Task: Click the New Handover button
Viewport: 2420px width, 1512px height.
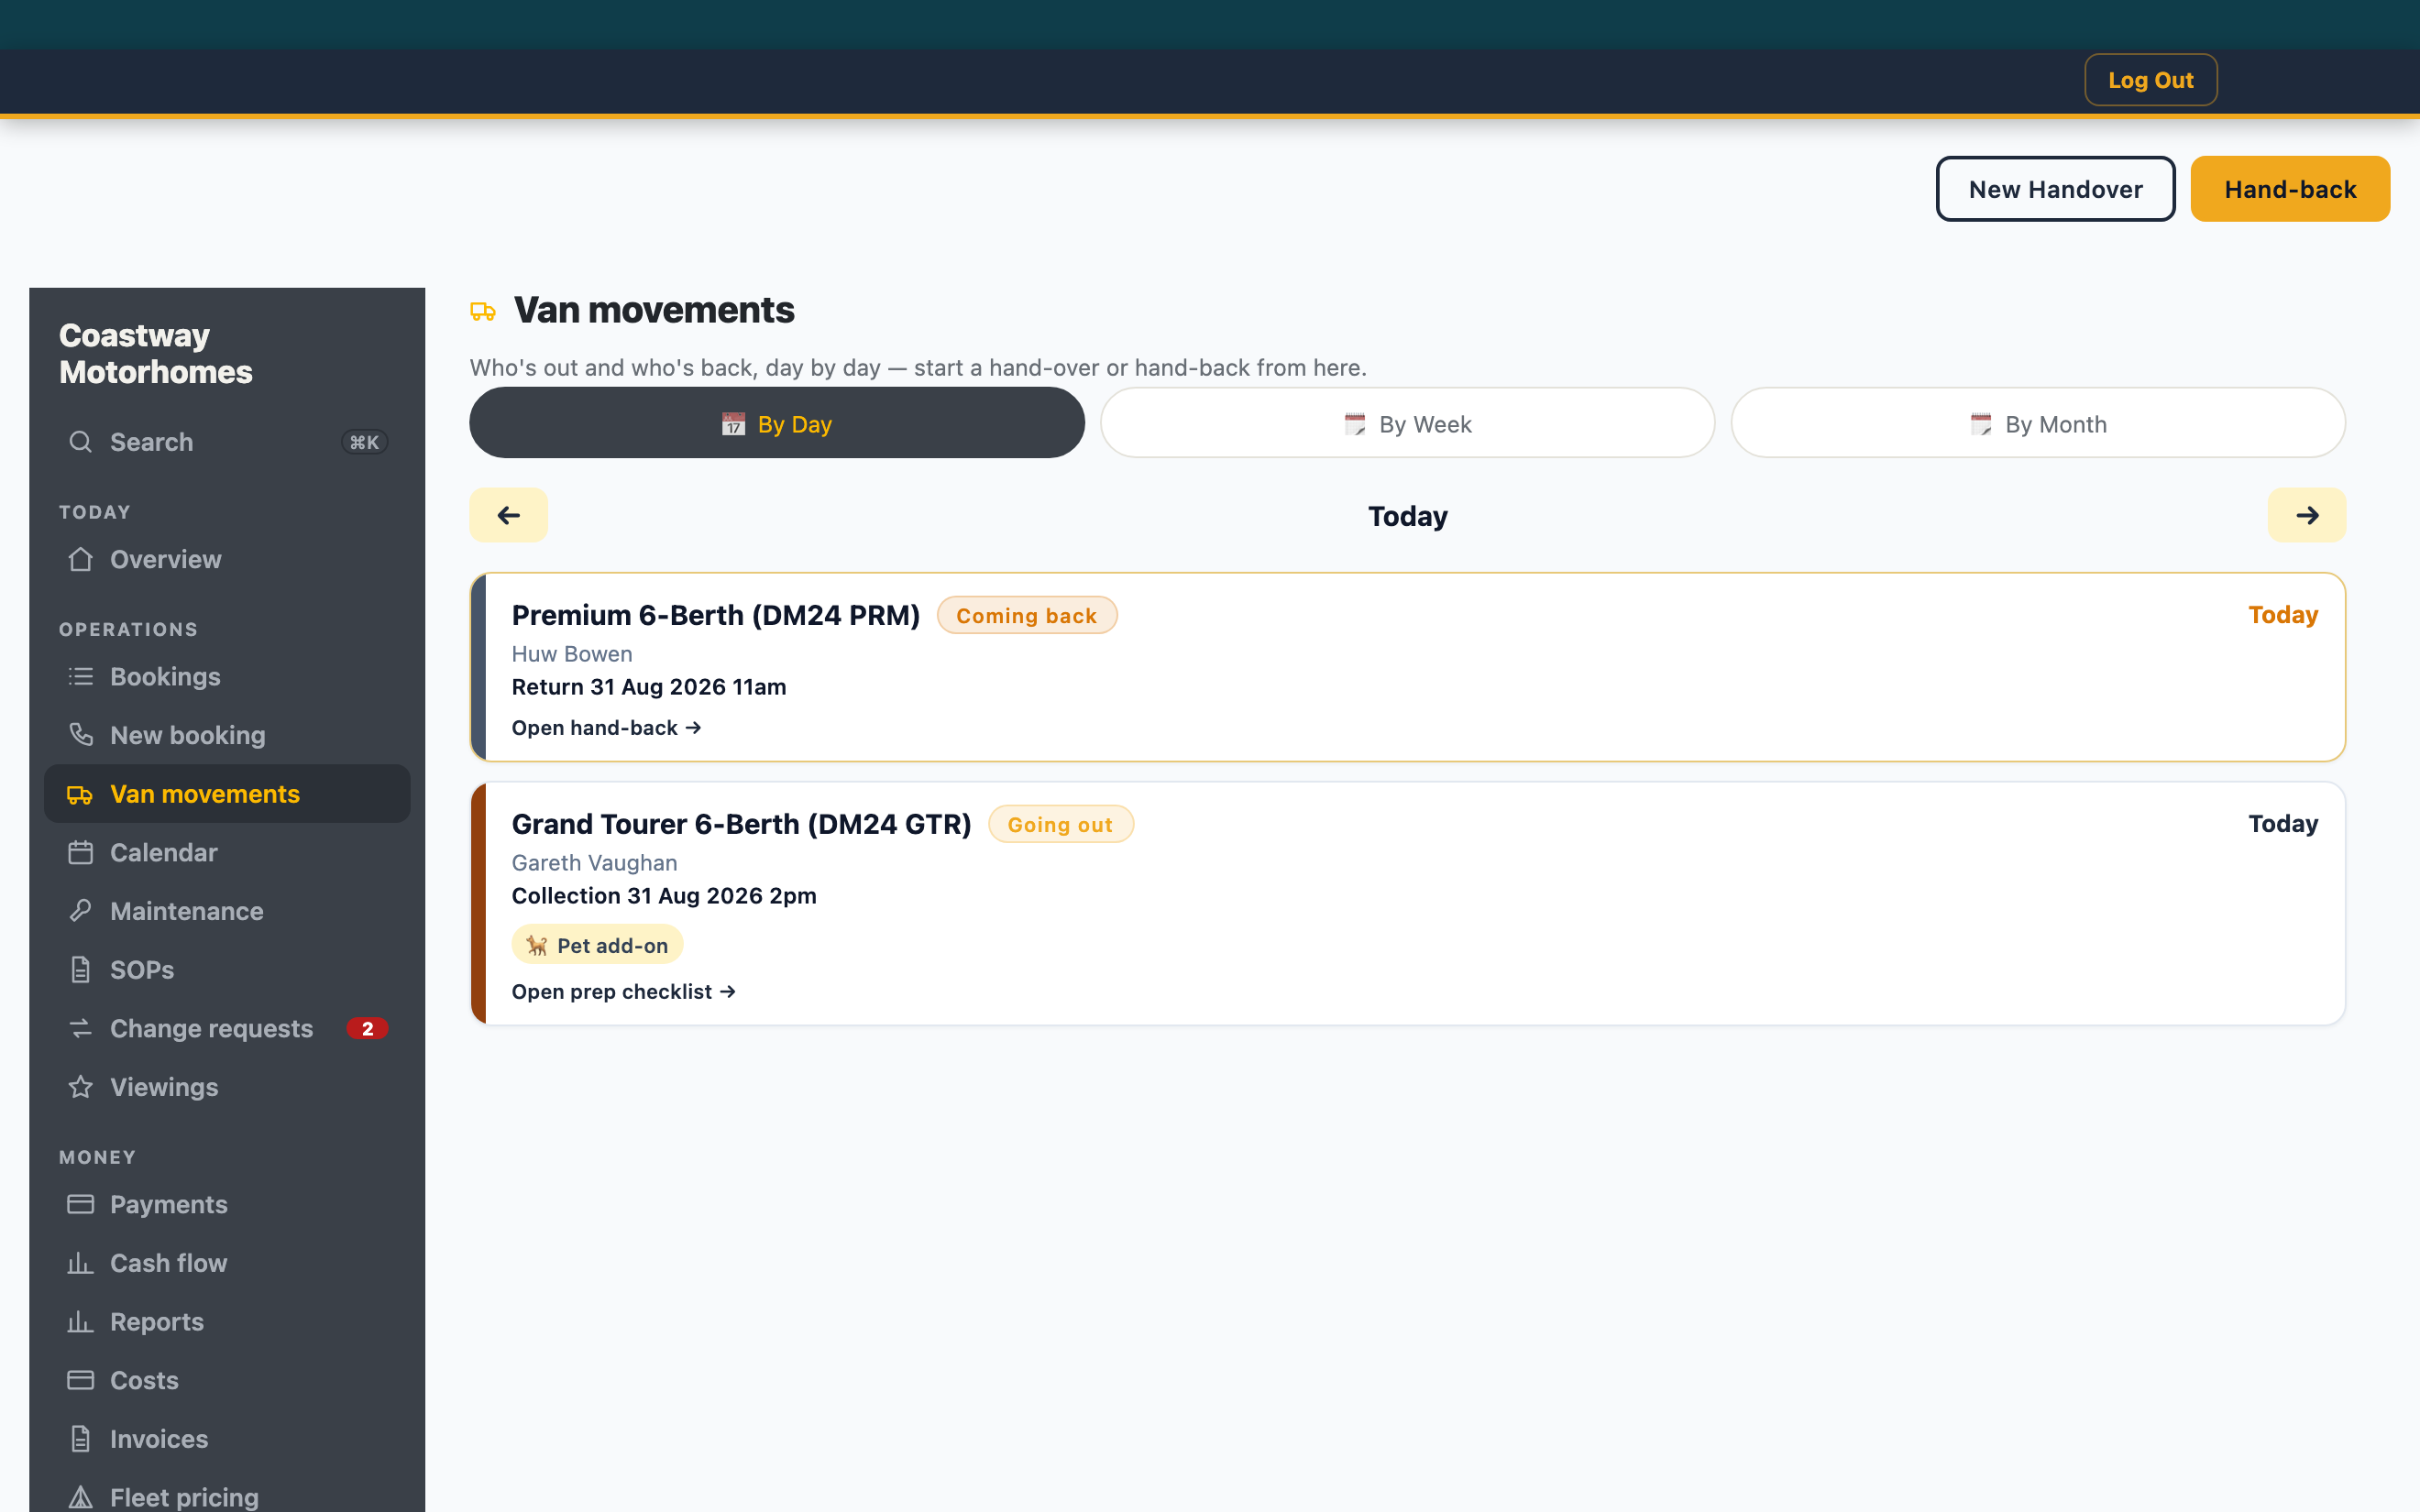Action: tap(2055, 189)
